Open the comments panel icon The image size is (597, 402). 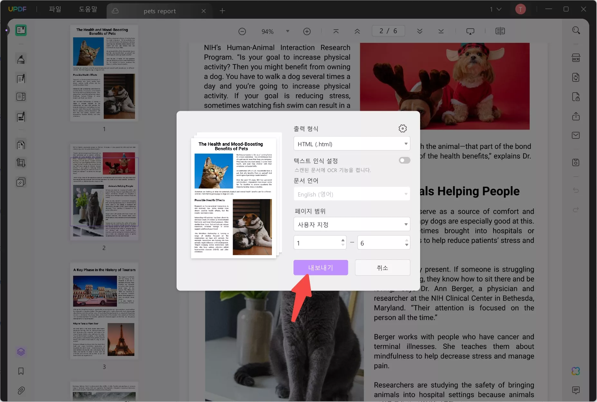[576, 390]
